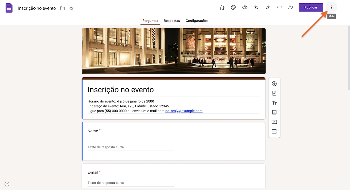The image size is (350, 190).
Task: Copy the form link with the link icon
Action: click(279, 7)
